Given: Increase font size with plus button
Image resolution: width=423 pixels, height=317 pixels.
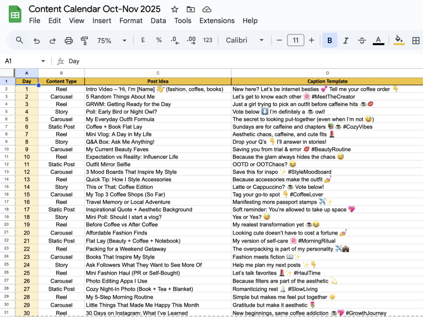Looking at the screenshot, I should [x=312, y=40].
